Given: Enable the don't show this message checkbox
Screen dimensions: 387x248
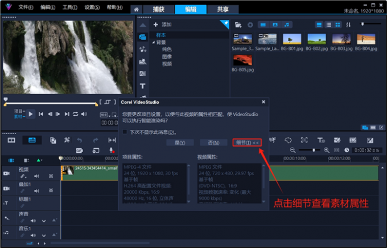Looking at the screenshot, I should [125, 132].
